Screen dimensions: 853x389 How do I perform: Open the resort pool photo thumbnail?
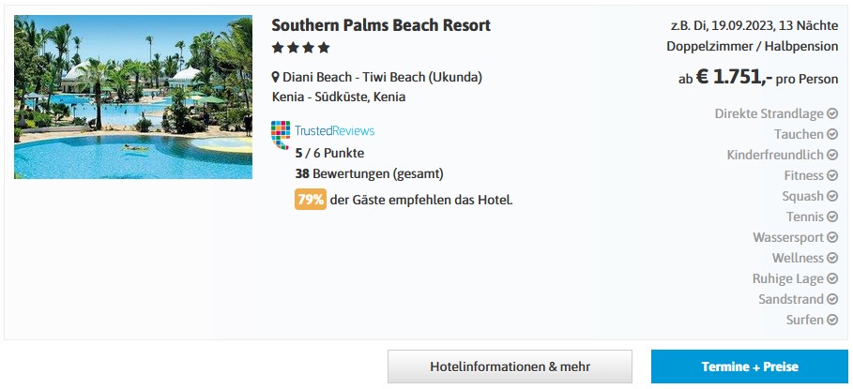tap(133, 97)
